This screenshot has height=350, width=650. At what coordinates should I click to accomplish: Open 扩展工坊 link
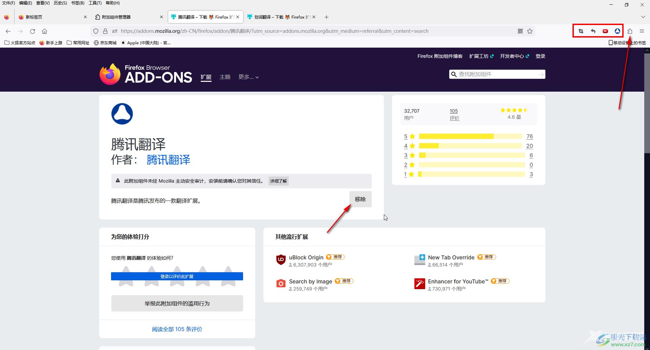point(481,56)
